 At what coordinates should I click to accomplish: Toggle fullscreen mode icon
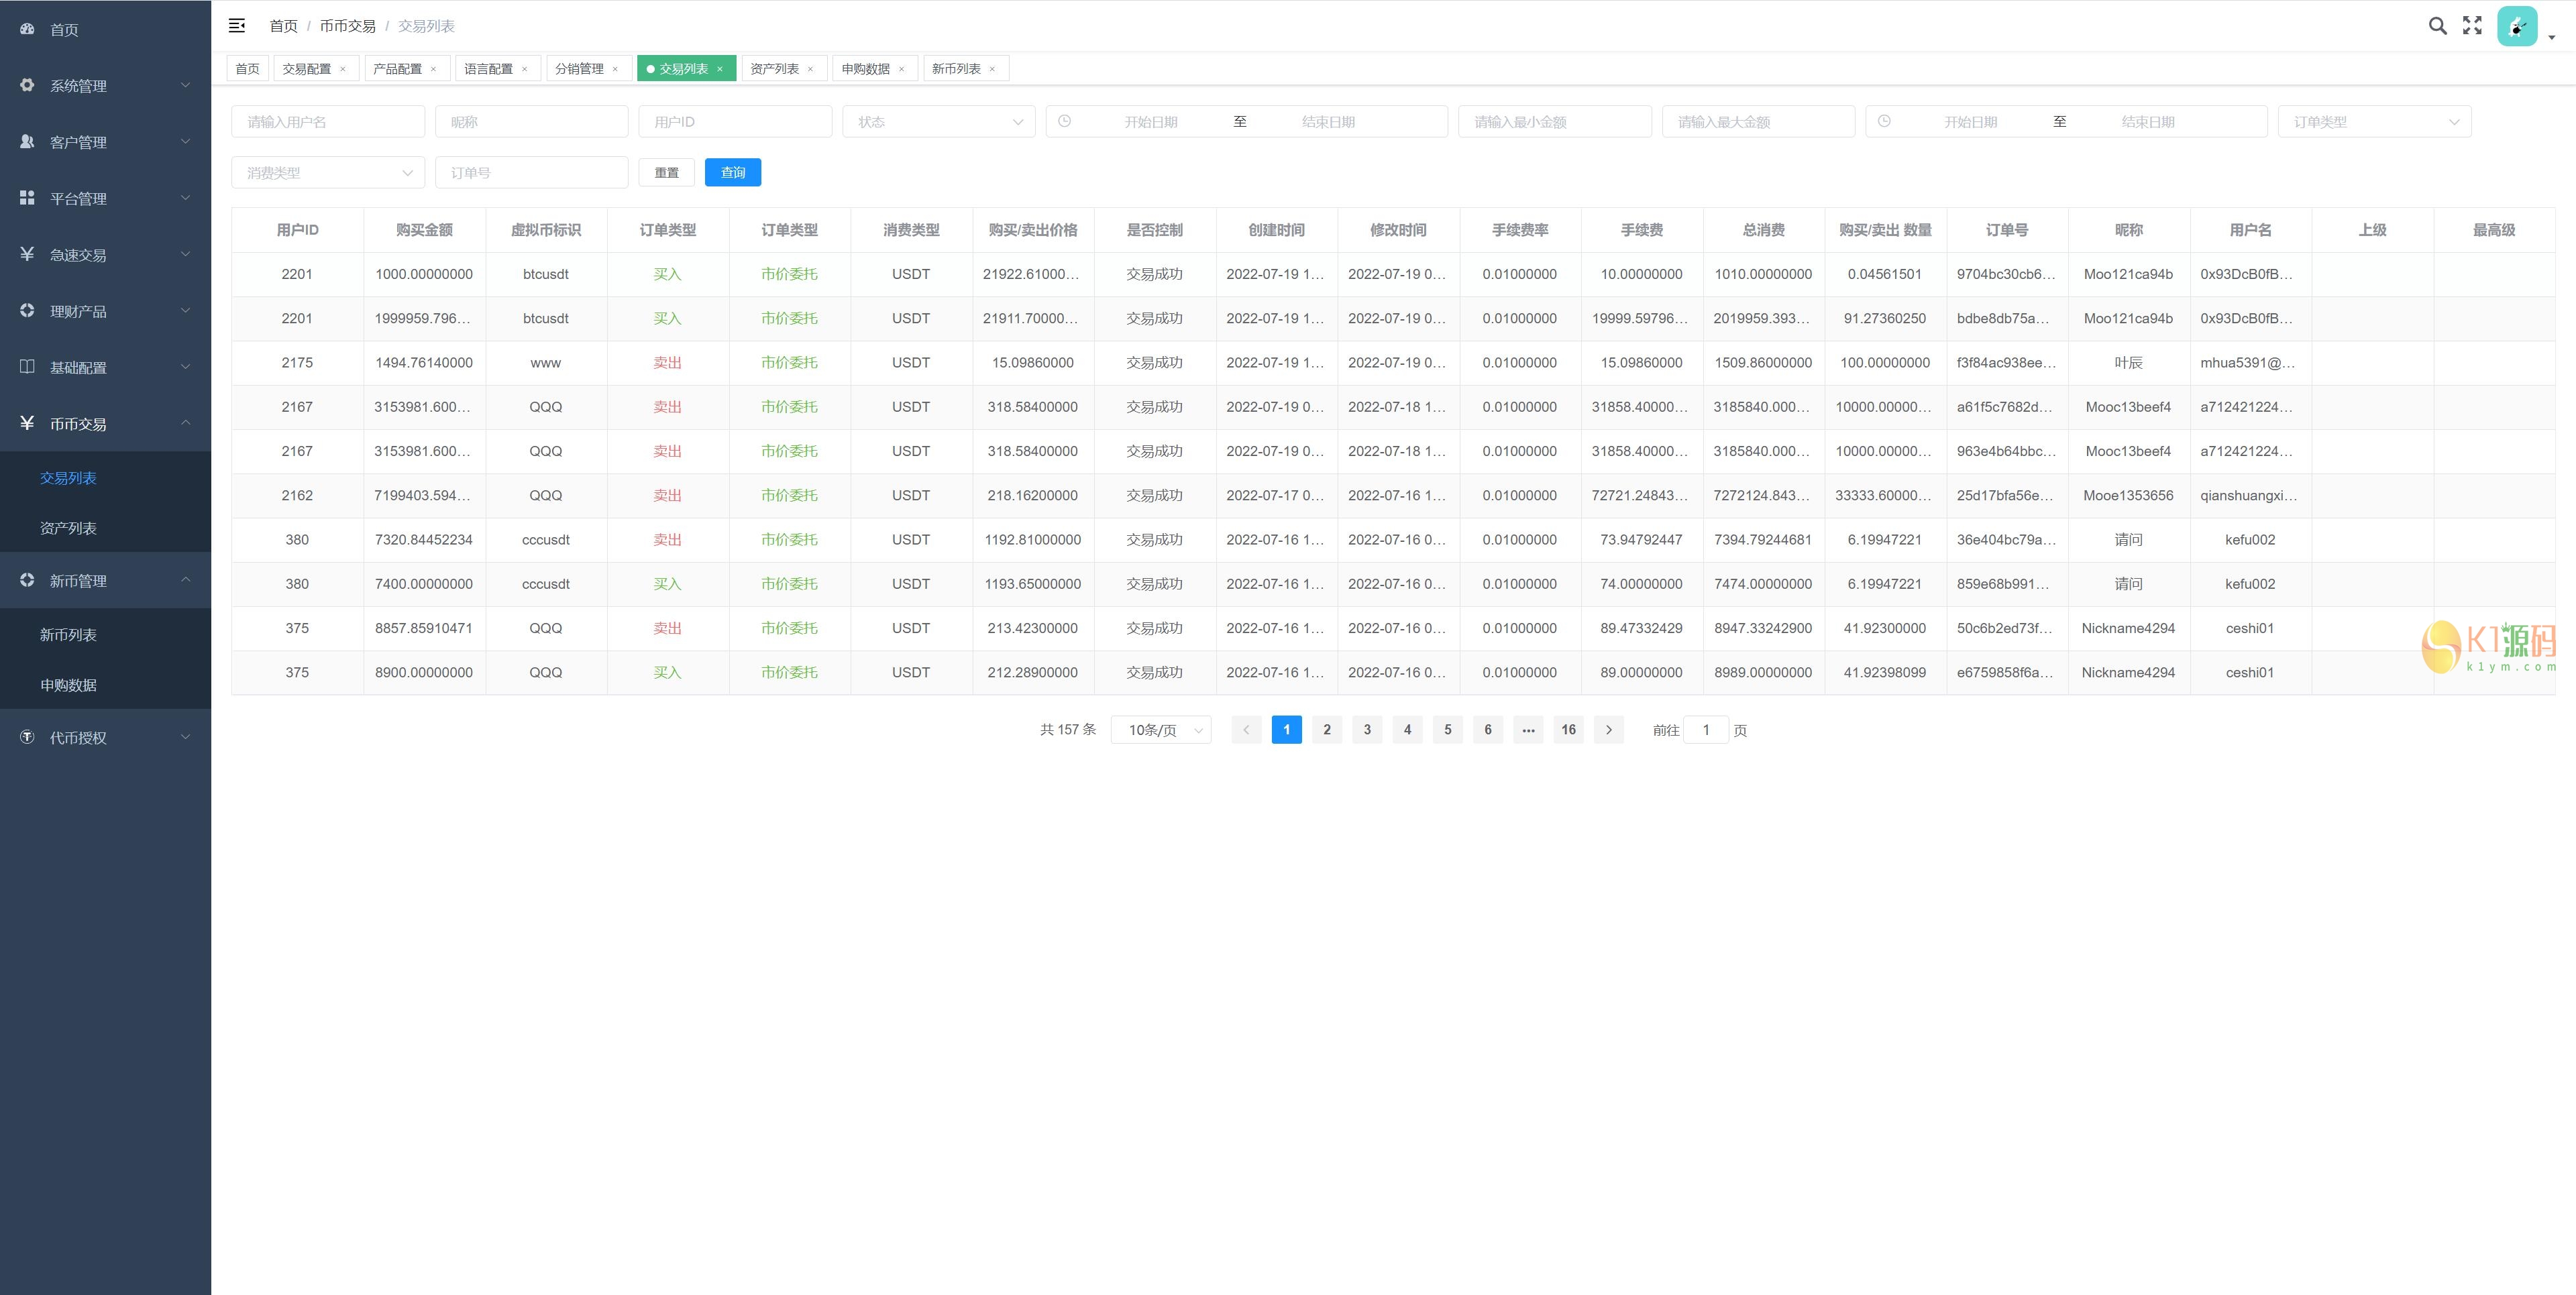pos(2472,26)
